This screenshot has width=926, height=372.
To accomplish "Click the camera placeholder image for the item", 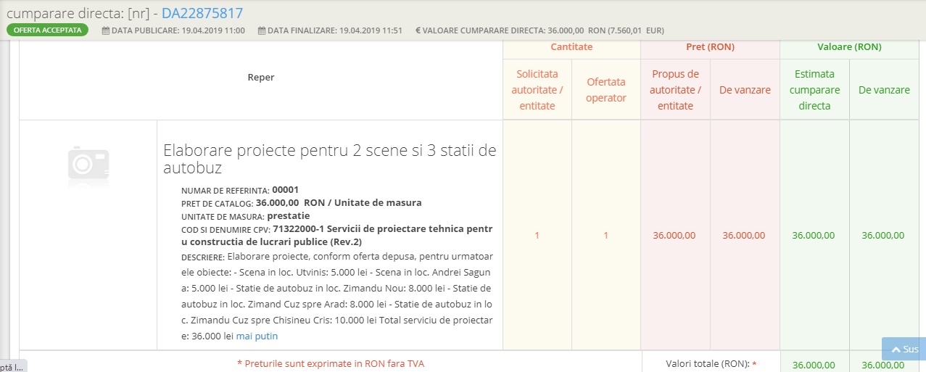I will coord(88,162).
